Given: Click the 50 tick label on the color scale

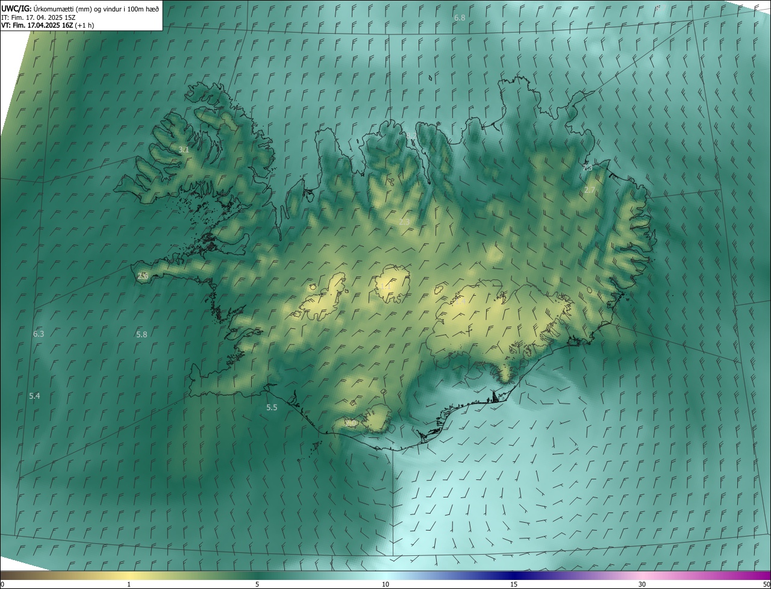Looking at the screenshot, I should click(766, 584).
